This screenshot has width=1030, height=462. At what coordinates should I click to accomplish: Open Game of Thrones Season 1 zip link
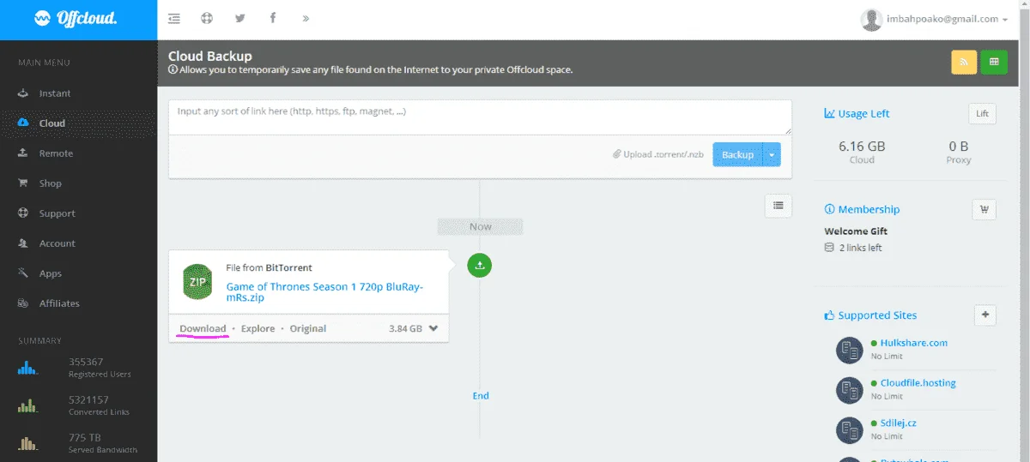(324, 292)
